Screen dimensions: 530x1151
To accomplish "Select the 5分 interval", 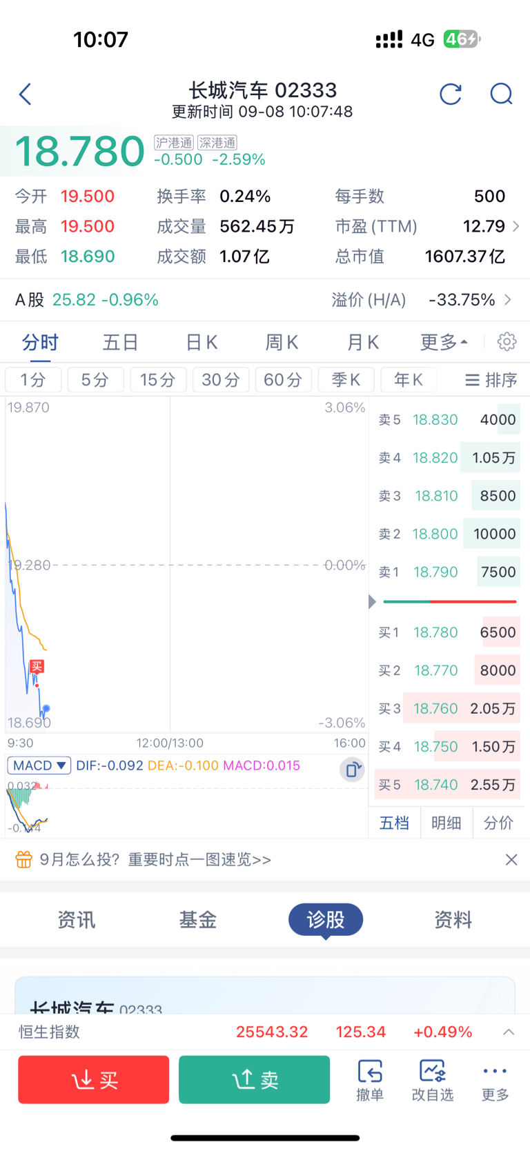I will click(96, 380).
